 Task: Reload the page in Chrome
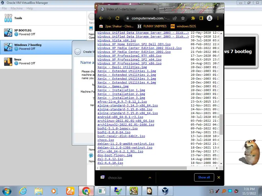coord(117,18)
